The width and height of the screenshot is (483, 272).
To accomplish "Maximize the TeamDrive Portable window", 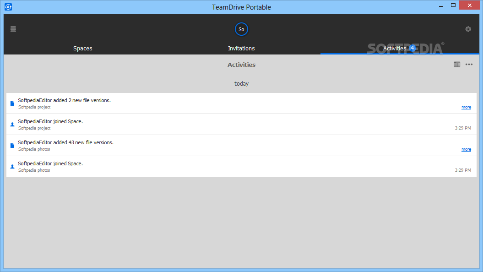I will tap(453, 5).
